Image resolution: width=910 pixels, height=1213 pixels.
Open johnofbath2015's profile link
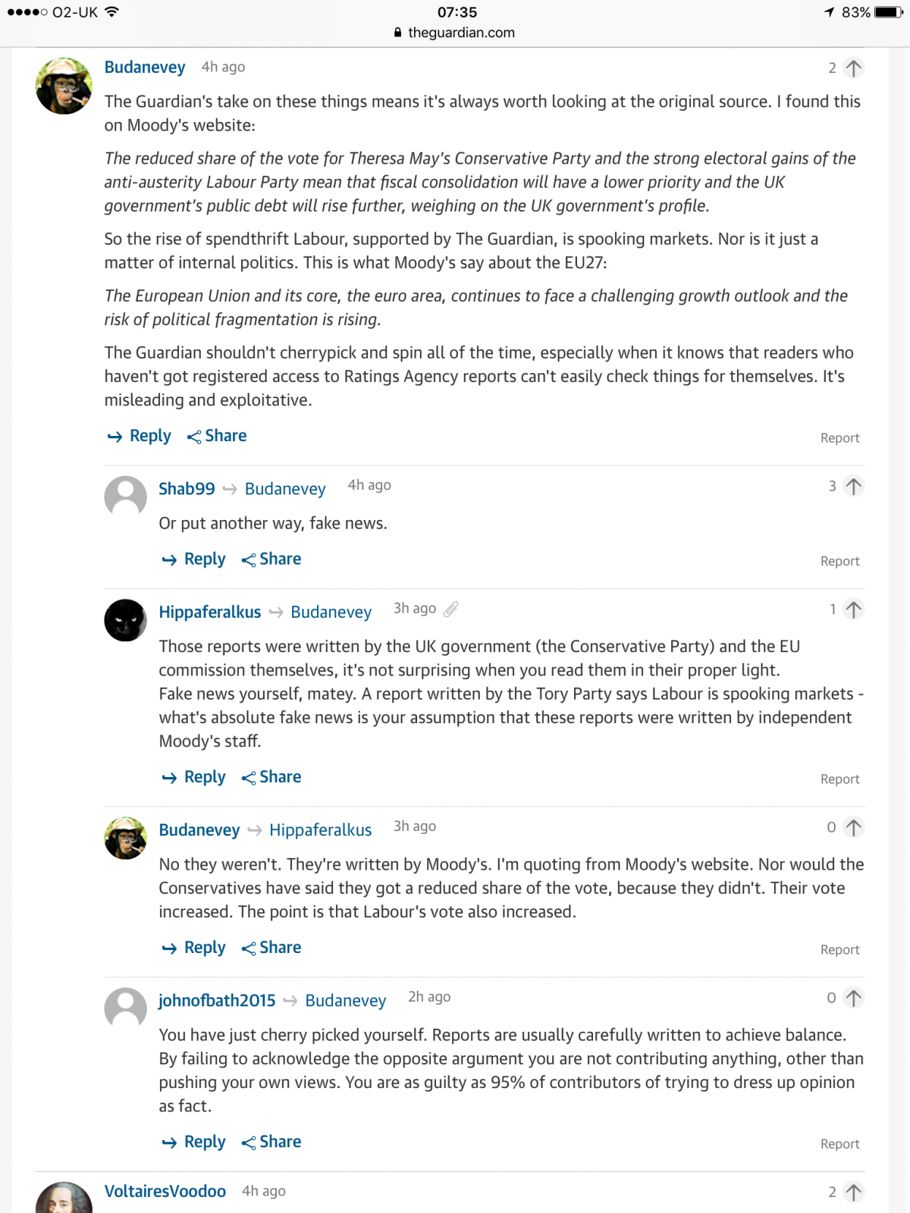(217, 1001)
